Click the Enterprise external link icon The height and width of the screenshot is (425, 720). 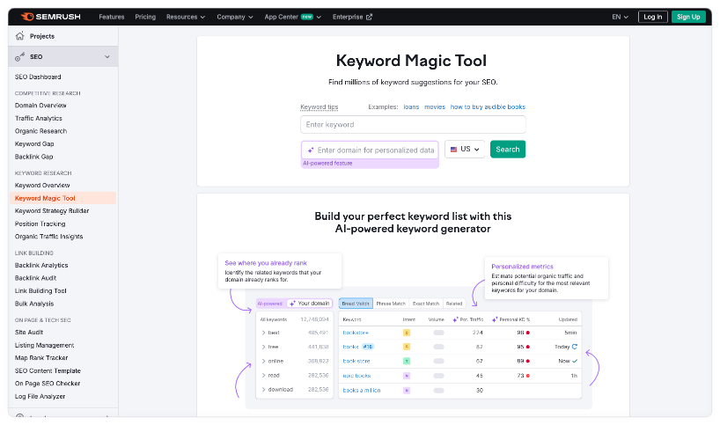click(x=369, y=17)
